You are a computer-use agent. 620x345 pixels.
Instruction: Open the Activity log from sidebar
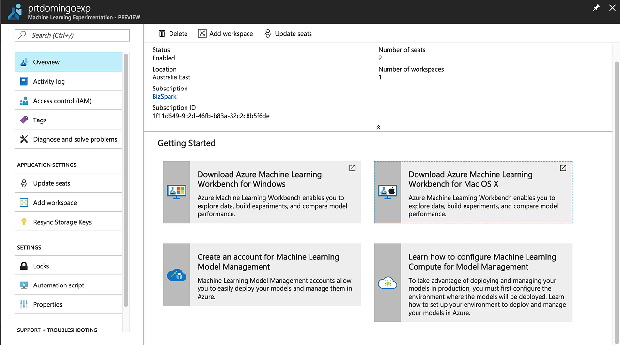[x=23, y=81]
